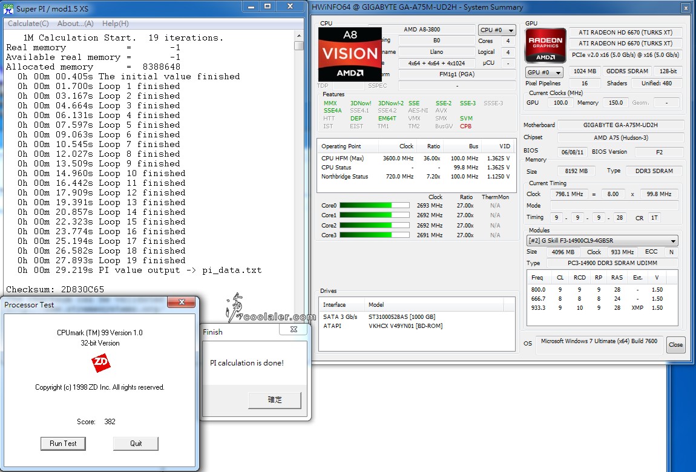Select the ST31000528AS drive row
This screenshot has height=472, width=696.
coord(416,316)
